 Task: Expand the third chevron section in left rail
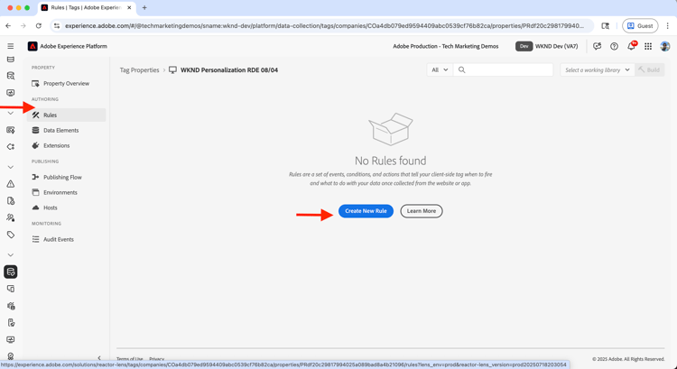click(11, 255)
